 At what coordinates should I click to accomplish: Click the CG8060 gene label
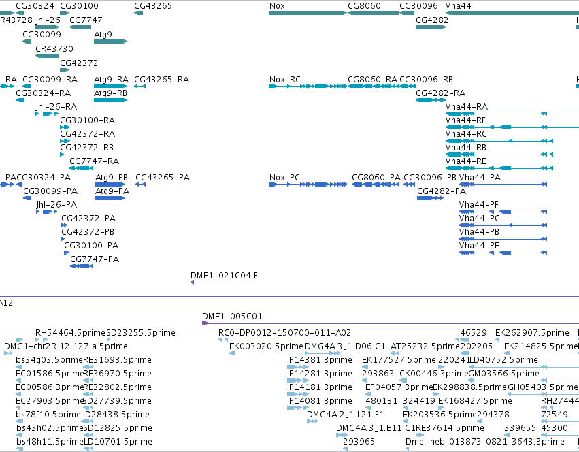[x=364, y=6]
